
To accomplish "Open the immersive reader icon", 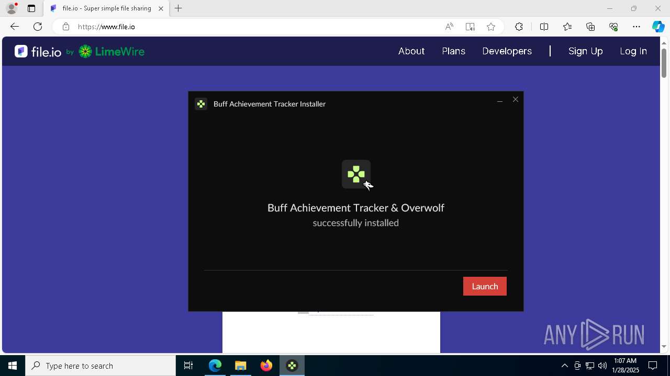I will click(x=470, y=27).
